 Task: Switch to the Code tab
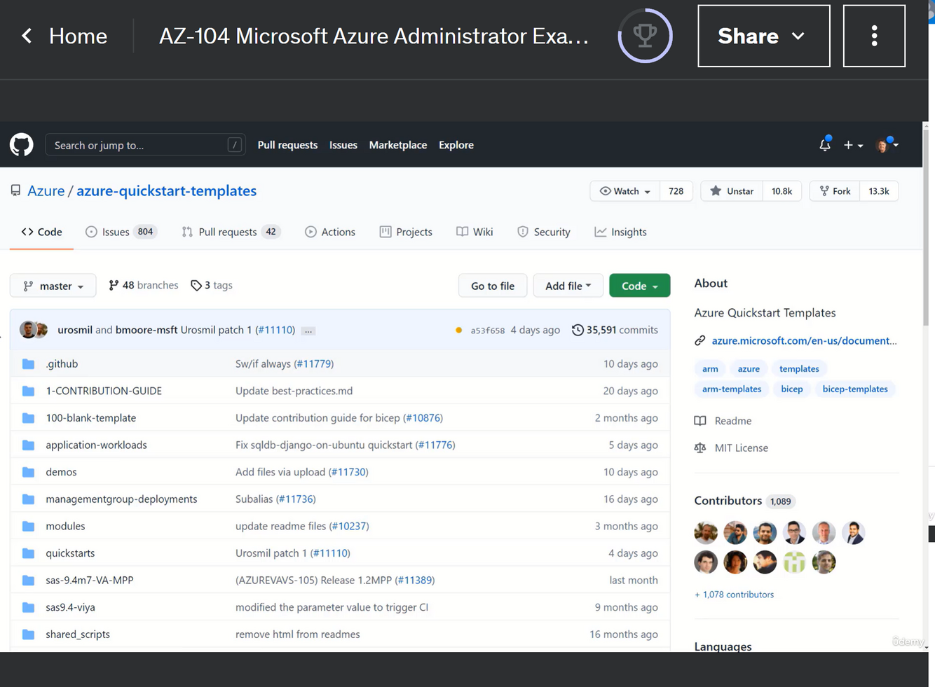pyautogui.click(x=41, y=232)
